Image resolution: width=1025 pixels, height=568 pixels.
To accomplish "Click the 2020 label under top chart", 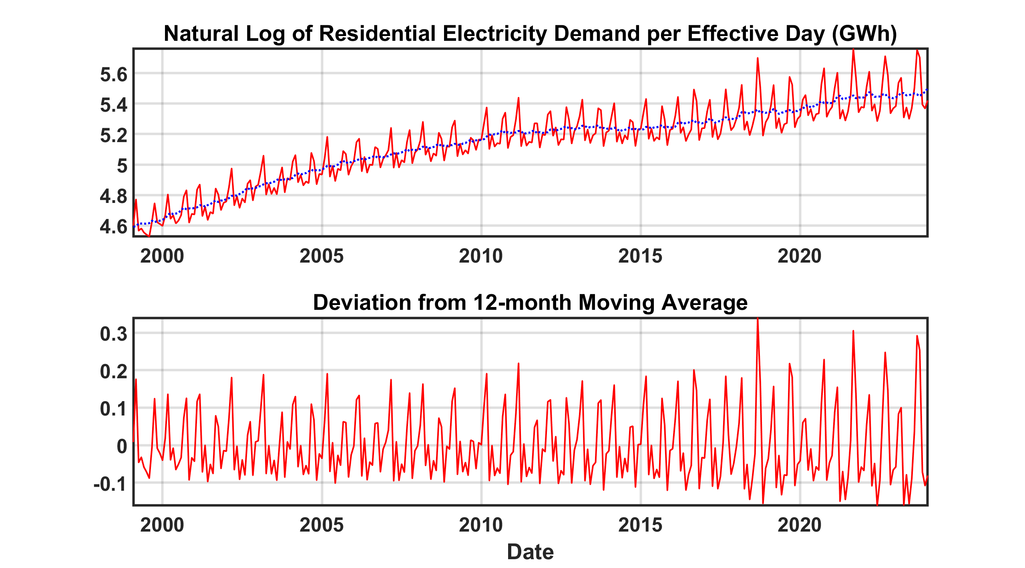I will [x=800, y=256].
